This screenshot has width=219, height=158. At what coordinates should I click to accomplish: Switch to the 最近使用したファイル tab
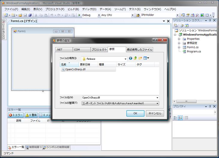pyautogui.click(x=139, y=50)
